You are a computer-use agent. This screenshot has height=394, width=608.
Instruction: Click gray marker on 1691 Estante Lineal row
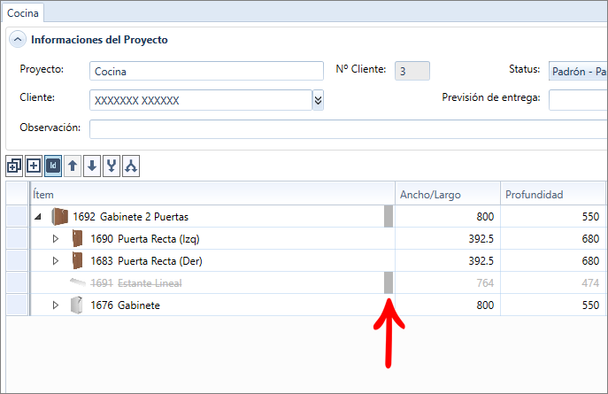389,282
